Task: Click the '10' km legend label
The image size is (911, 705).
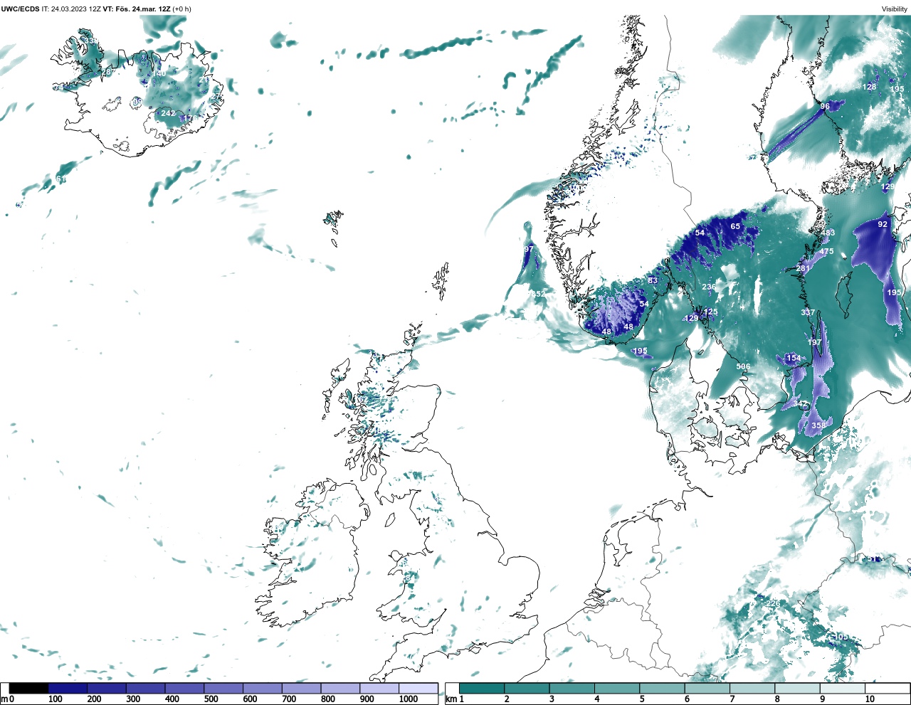Action: pyautogui.click(x=869, y=699)
